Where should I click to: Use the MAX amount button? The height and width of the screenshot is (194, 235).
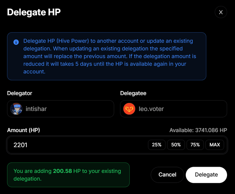pyautogui.click(x=215, y=145)
